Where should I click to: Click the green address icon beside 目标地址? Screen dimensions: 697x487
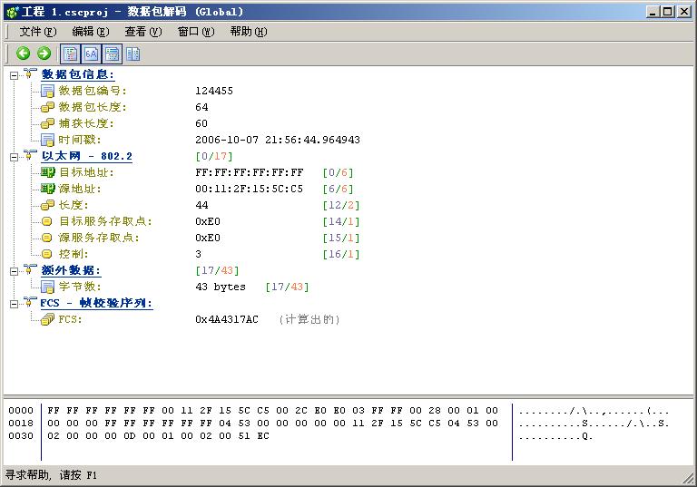(47, 172)
